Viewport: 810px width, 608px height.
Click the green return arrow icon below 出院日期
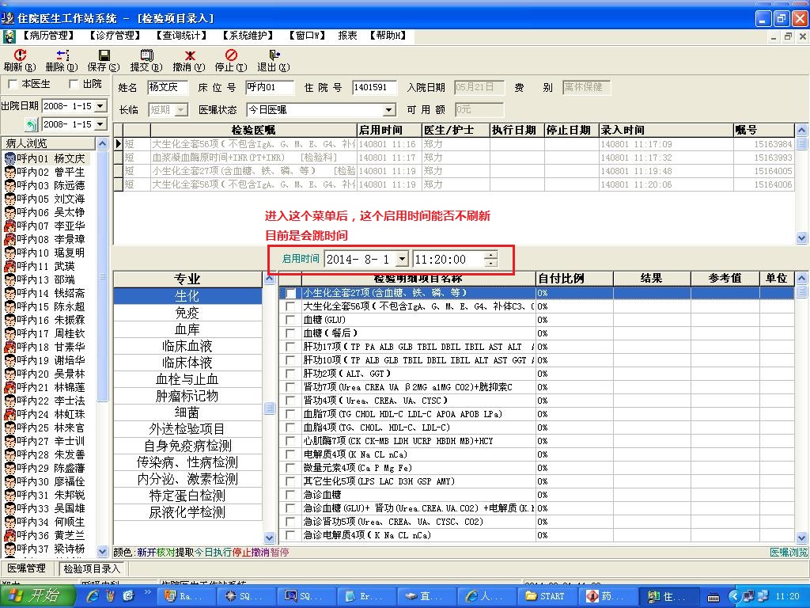32,124
